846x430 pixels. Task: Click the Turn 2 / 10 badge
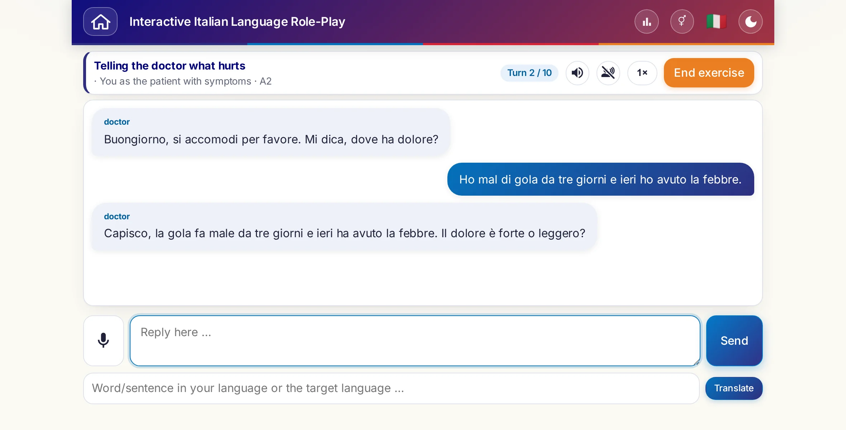tap(529, 73)
